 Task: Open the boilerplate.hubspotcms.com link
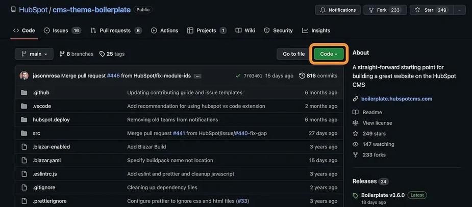point(396,99)
